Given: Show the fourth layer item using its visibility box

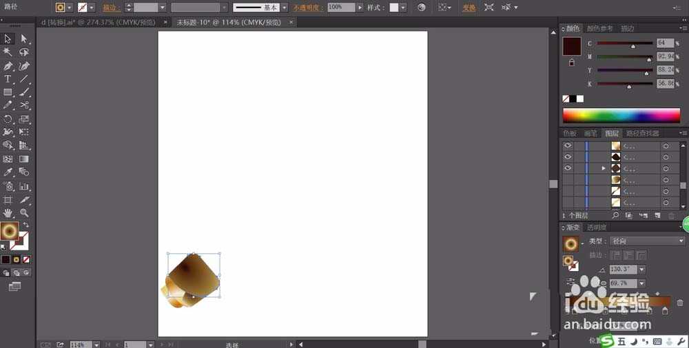Looking at the screenshot, I should (568, 180).
